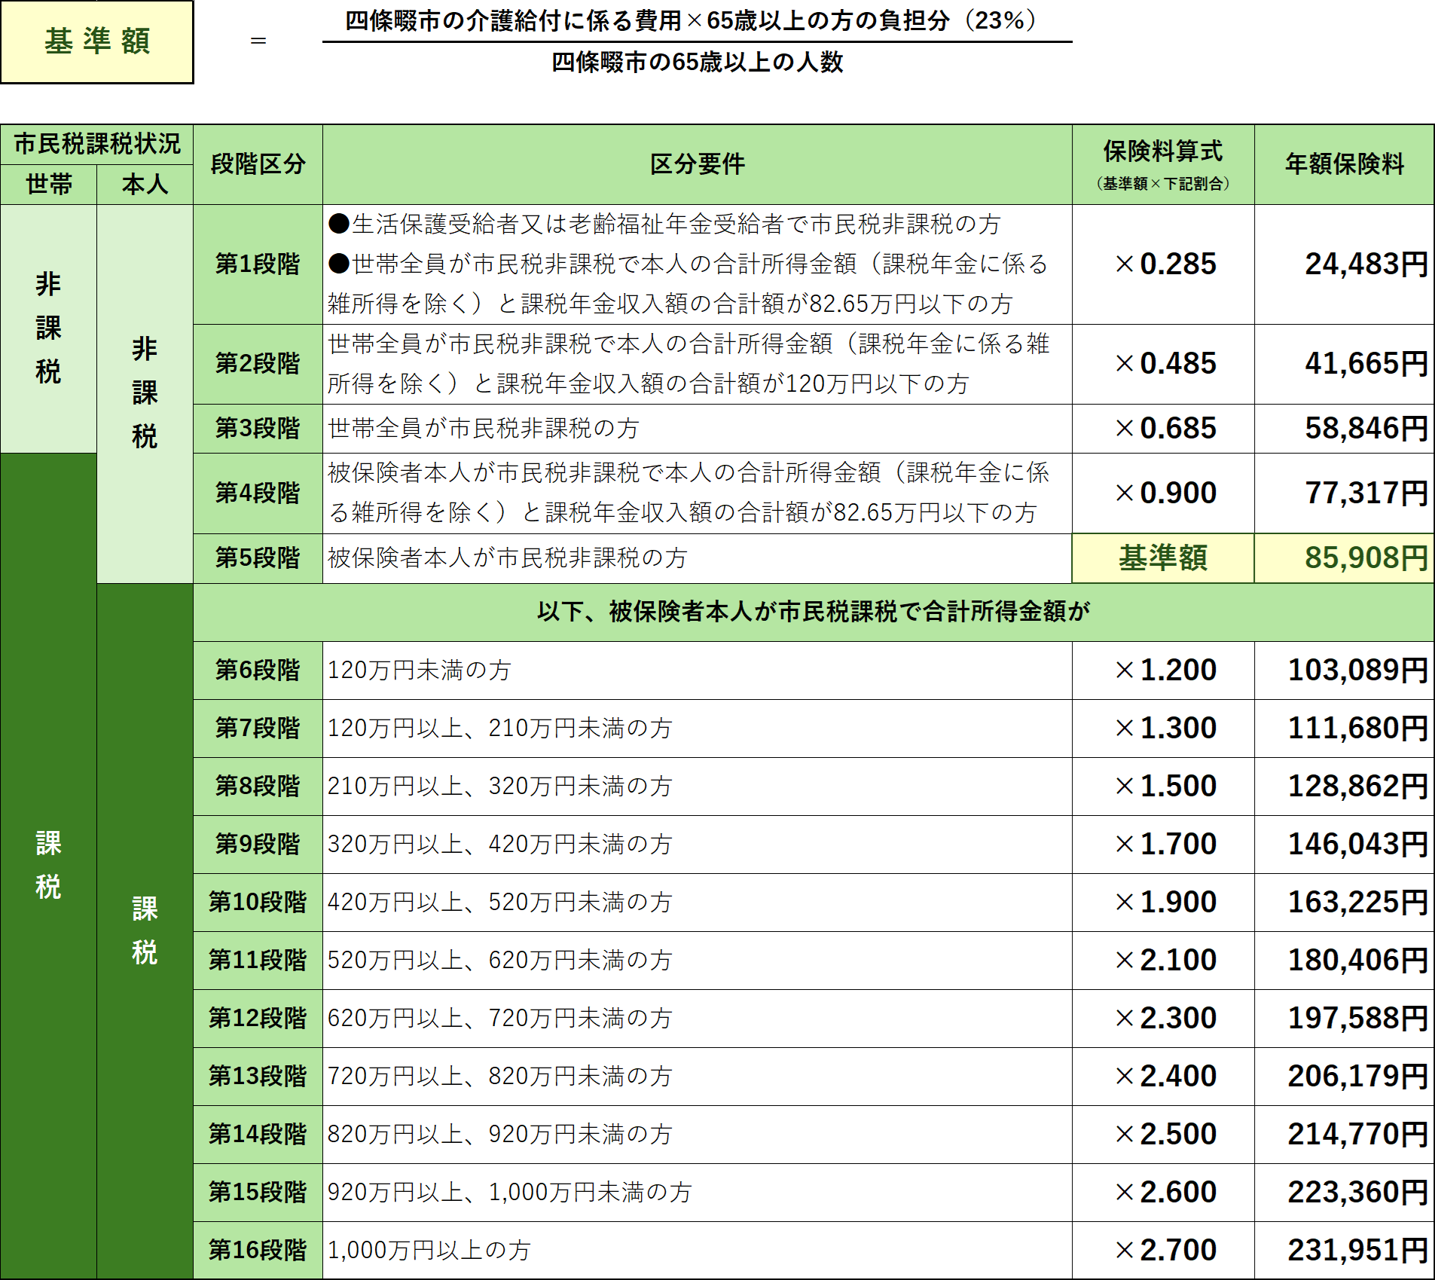Select the 第13段階 row label
Screen dimensions: 1435x1280
(258, 1077)
